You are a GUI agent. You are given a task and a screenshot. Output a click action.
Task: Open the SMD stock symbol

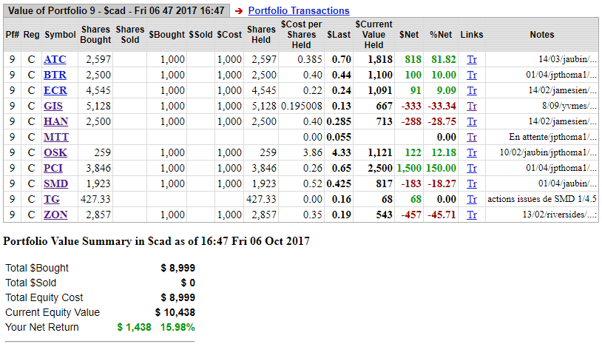point(55,183)
